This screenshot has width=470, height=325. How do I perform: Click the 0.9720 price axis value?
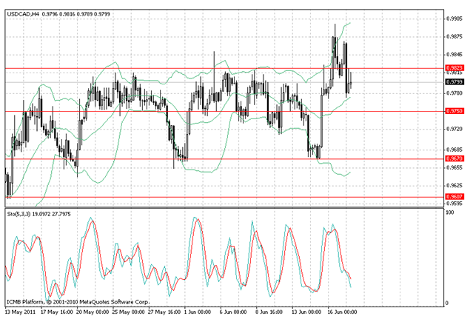pyautogui.click(x=454, y=130)
